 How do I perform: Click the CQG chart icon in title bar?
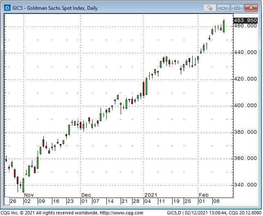click(7, 8)
